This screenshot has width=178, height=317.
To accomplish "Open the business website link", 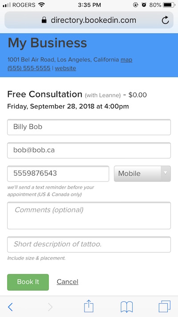I will coord(65,68).
